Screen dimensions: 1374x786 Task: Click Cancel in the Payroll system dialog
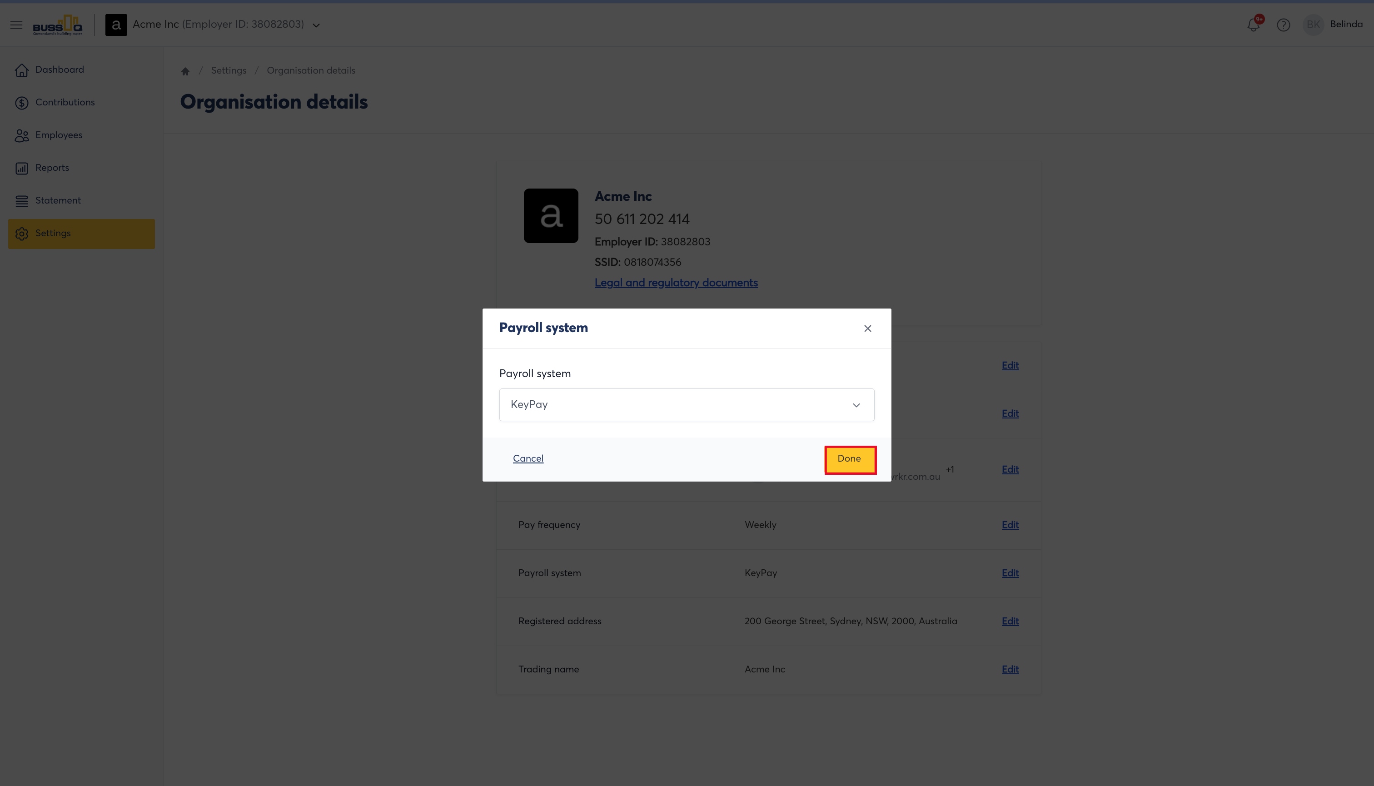(528, 459)
